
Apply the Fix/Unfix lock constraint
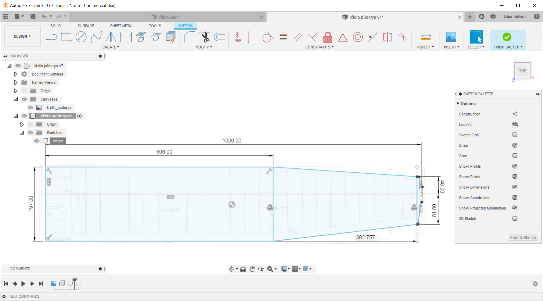click(x=328, y=37)
